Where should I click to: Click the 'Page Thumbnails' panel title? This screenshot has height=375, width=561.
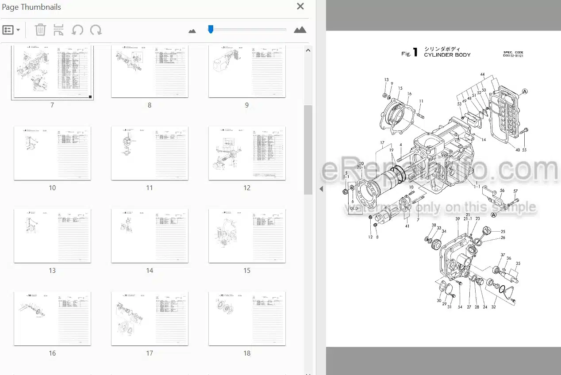(31, 7)
